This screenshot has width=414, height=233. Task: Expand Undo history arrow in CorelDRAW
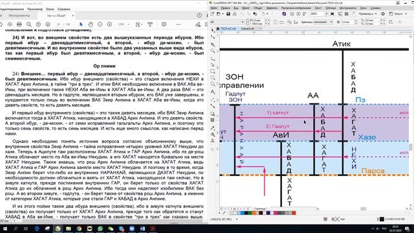click(x=267, y=14)
